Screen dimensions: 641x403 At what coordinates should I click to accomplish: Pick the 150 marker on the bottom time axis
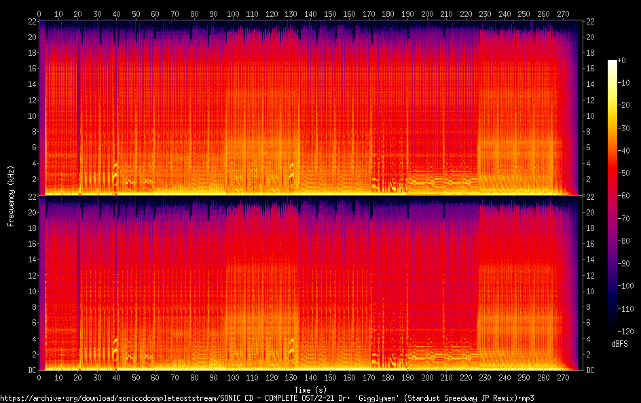click(330, 378)
